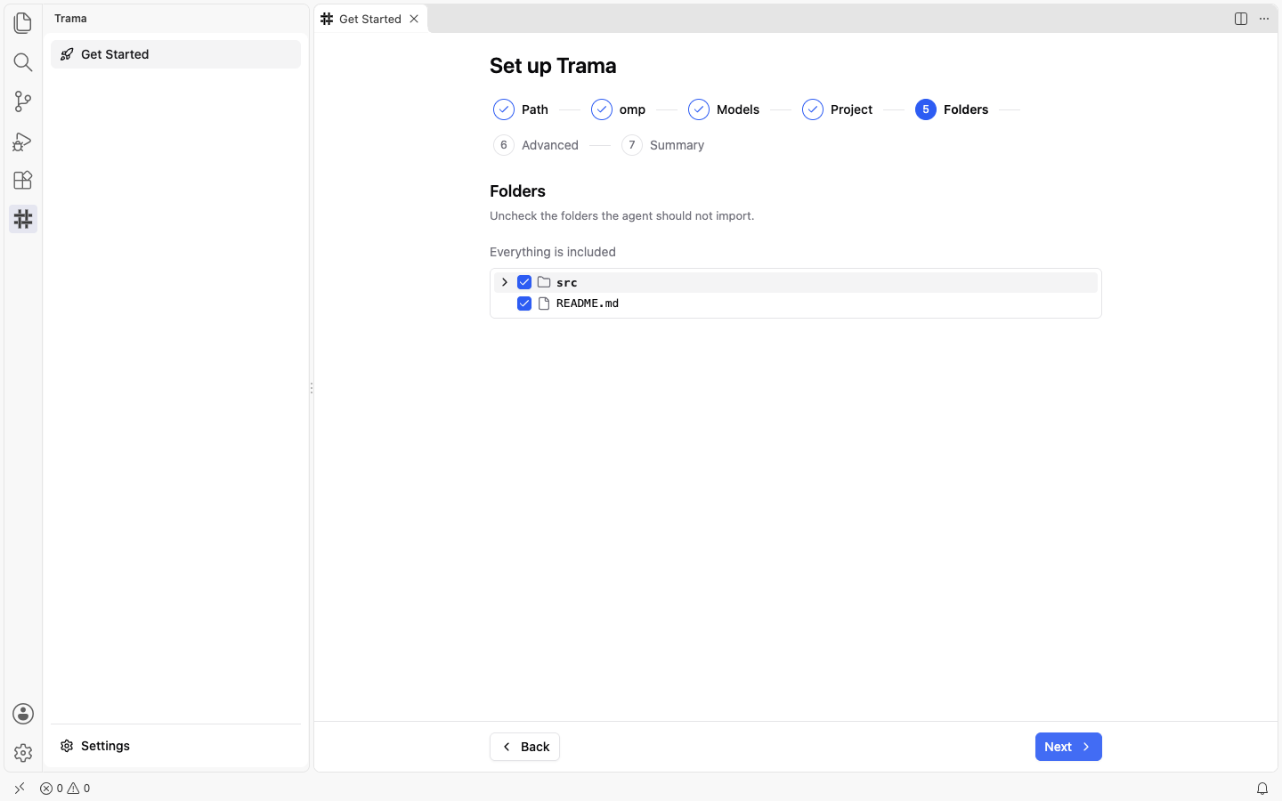Screen dimensions: 1282x801
Task: Click the Next button
Action: click(x=1068, y=747)
